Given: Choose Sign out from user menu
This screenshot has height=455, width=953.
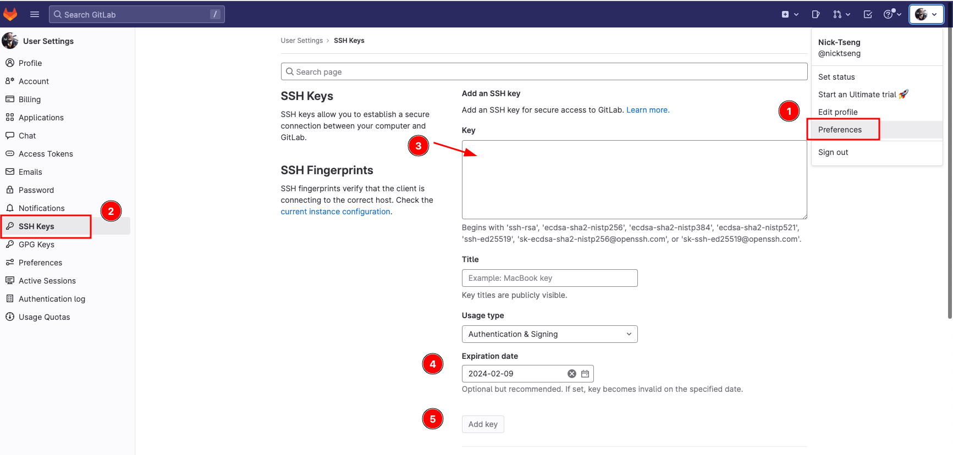Looking at the screenshot, I should (833, 152).
